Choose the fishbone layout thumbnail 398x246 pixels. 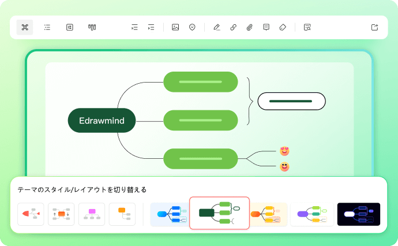pyautogui.click(x=31, y=214)
